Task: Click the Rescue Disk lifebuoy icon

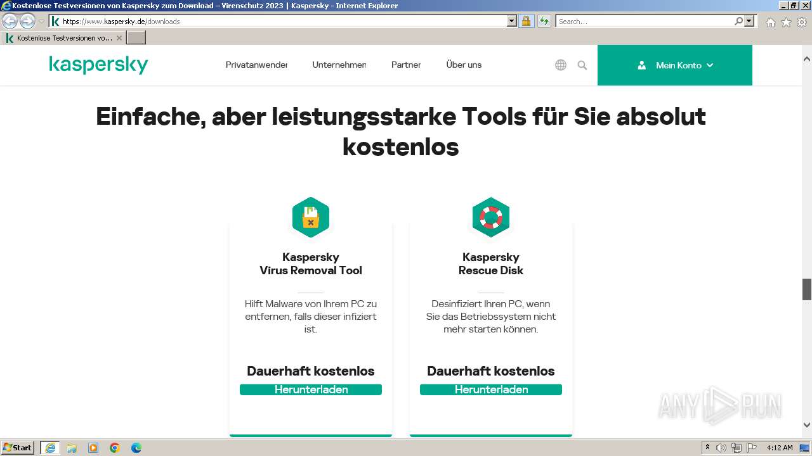Action: [491, 217]
